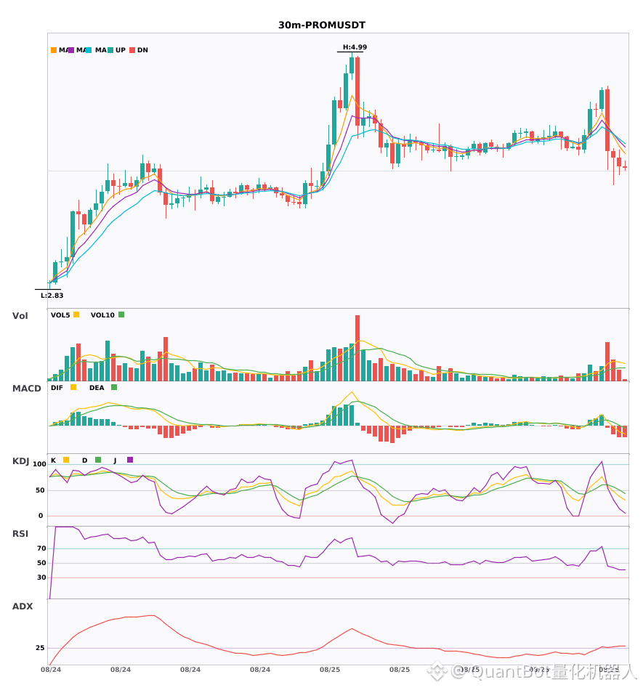Click the KDJ 50 level axis label
This screenshot has width=643, height=690.
tap(40, 490)
